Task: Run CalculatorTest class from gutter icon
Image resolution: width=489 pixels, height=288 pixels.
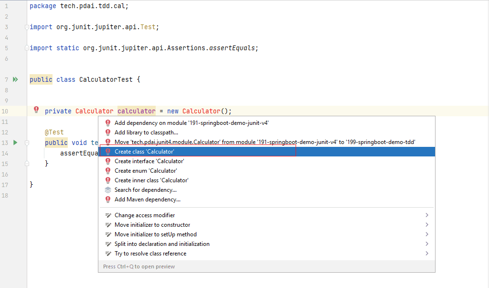Action: click(15, 79)
